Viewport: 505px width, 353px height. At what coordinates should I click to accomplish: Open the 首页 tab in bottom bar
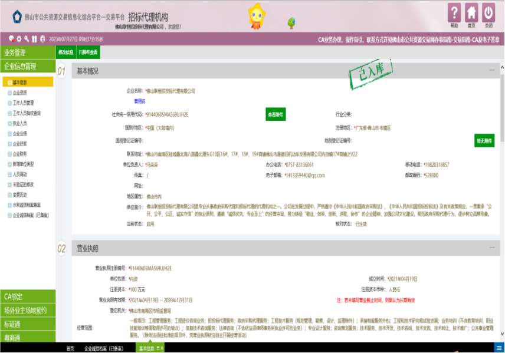tap(70, 348)
